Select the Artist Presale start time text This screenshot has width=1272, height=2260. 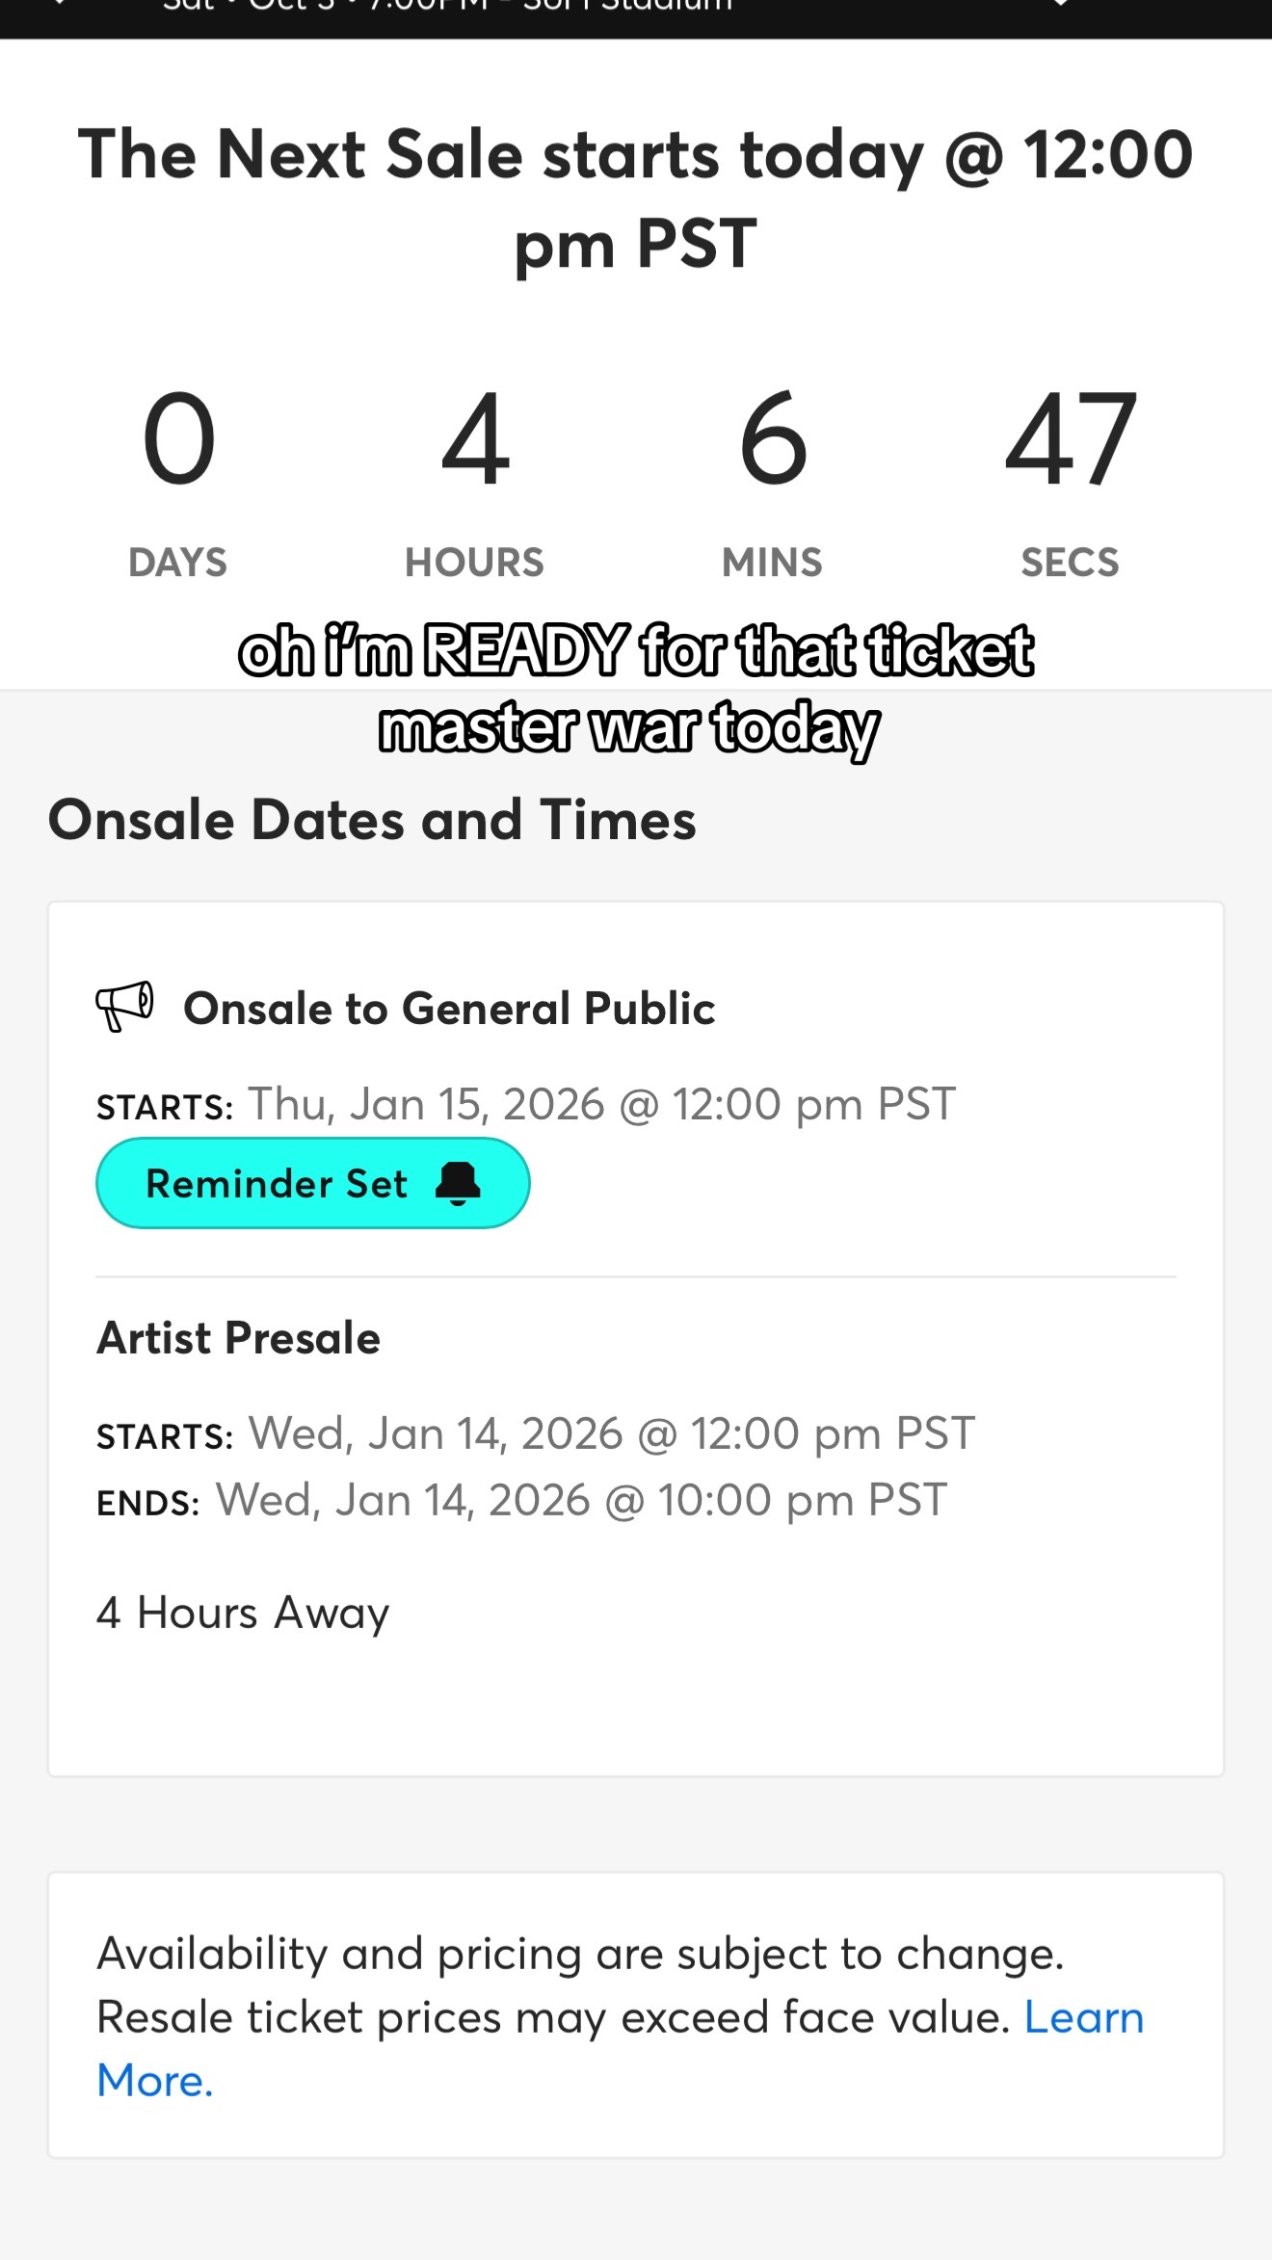tap(612, 1433)
